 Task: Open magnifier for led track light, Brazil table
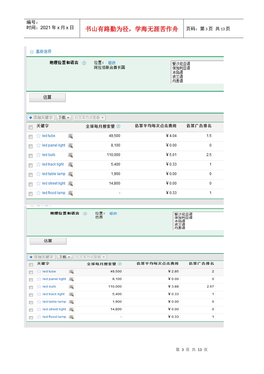(x=71, y=294)
